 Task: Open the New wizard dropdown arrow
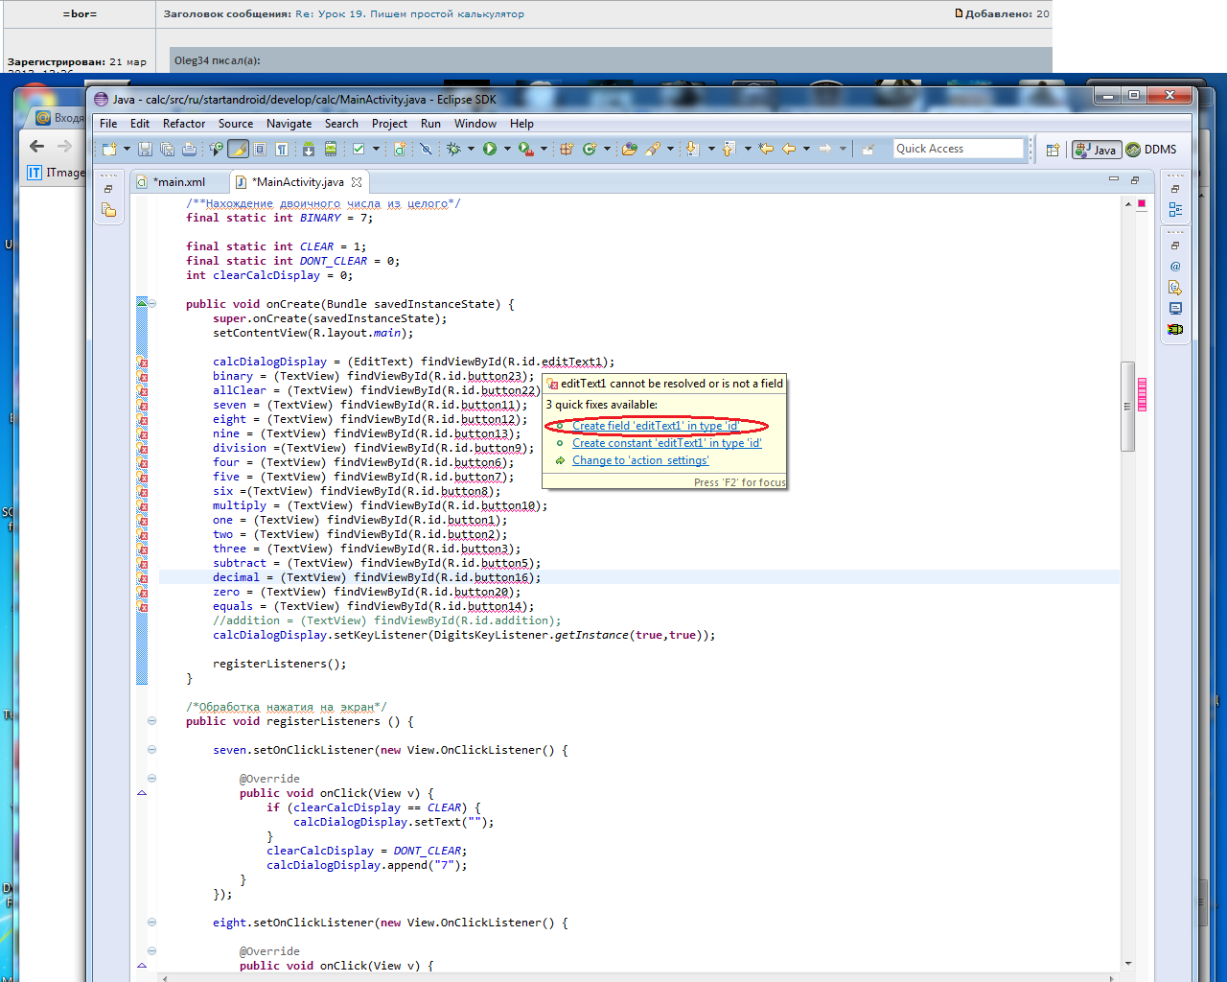[x=127, y=149]
